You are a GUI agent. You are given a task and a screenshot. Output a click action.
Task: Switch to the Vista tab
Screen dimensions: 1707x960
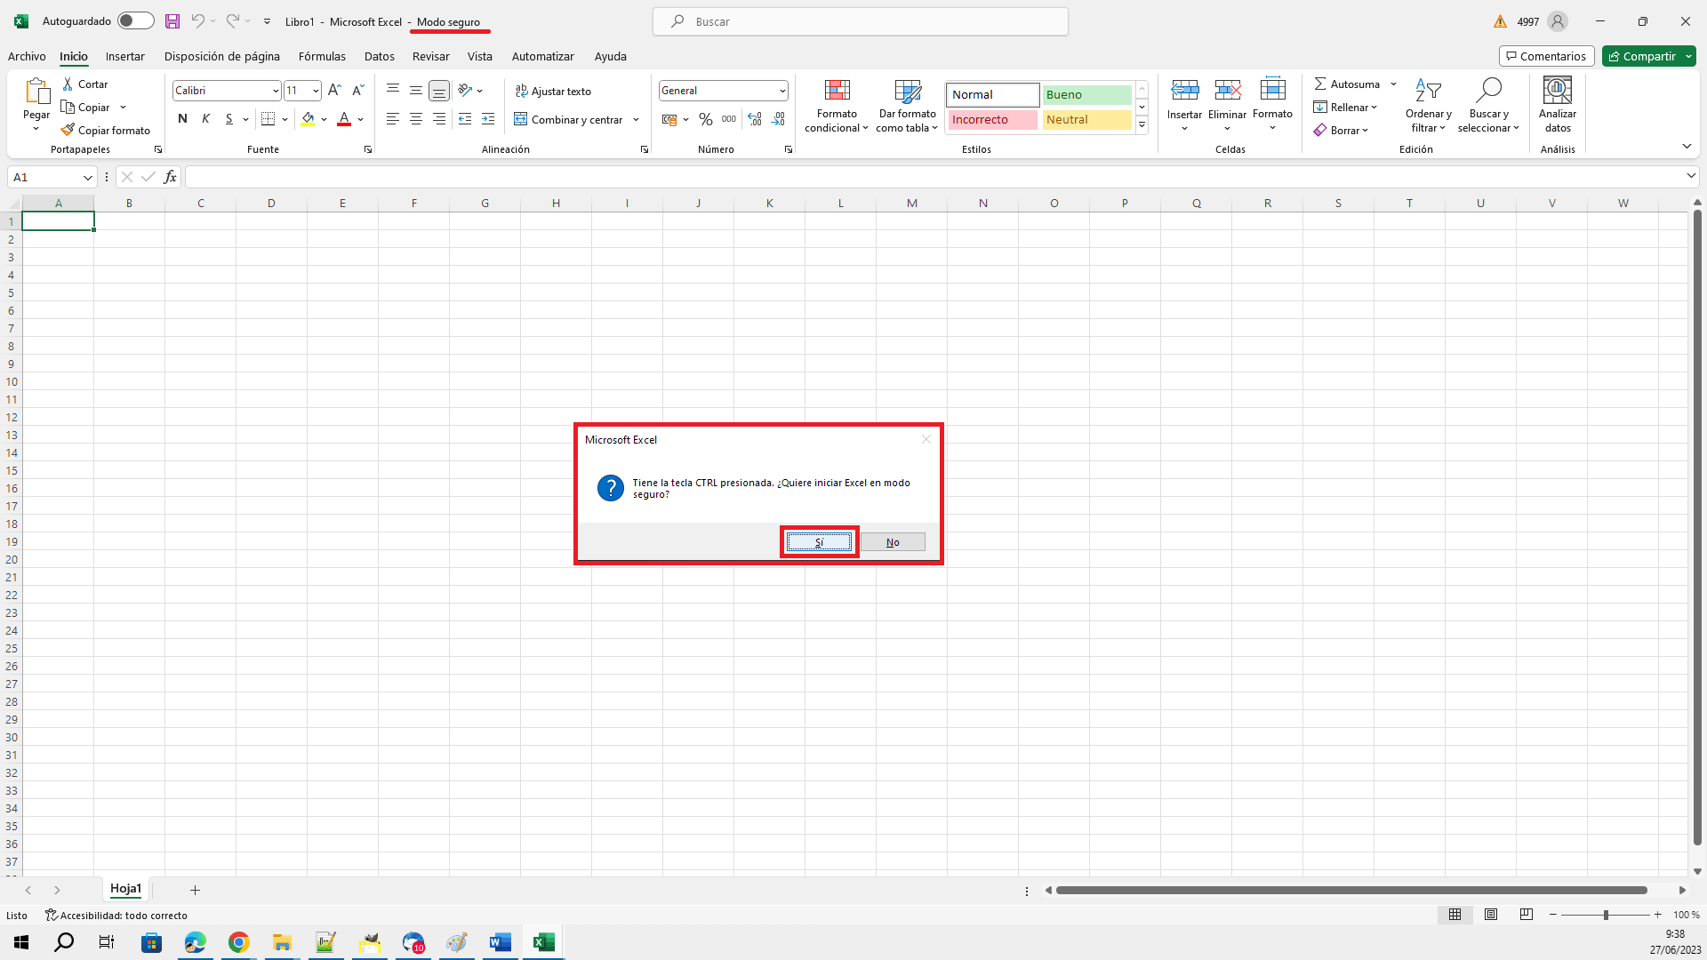tap(479, 56)
